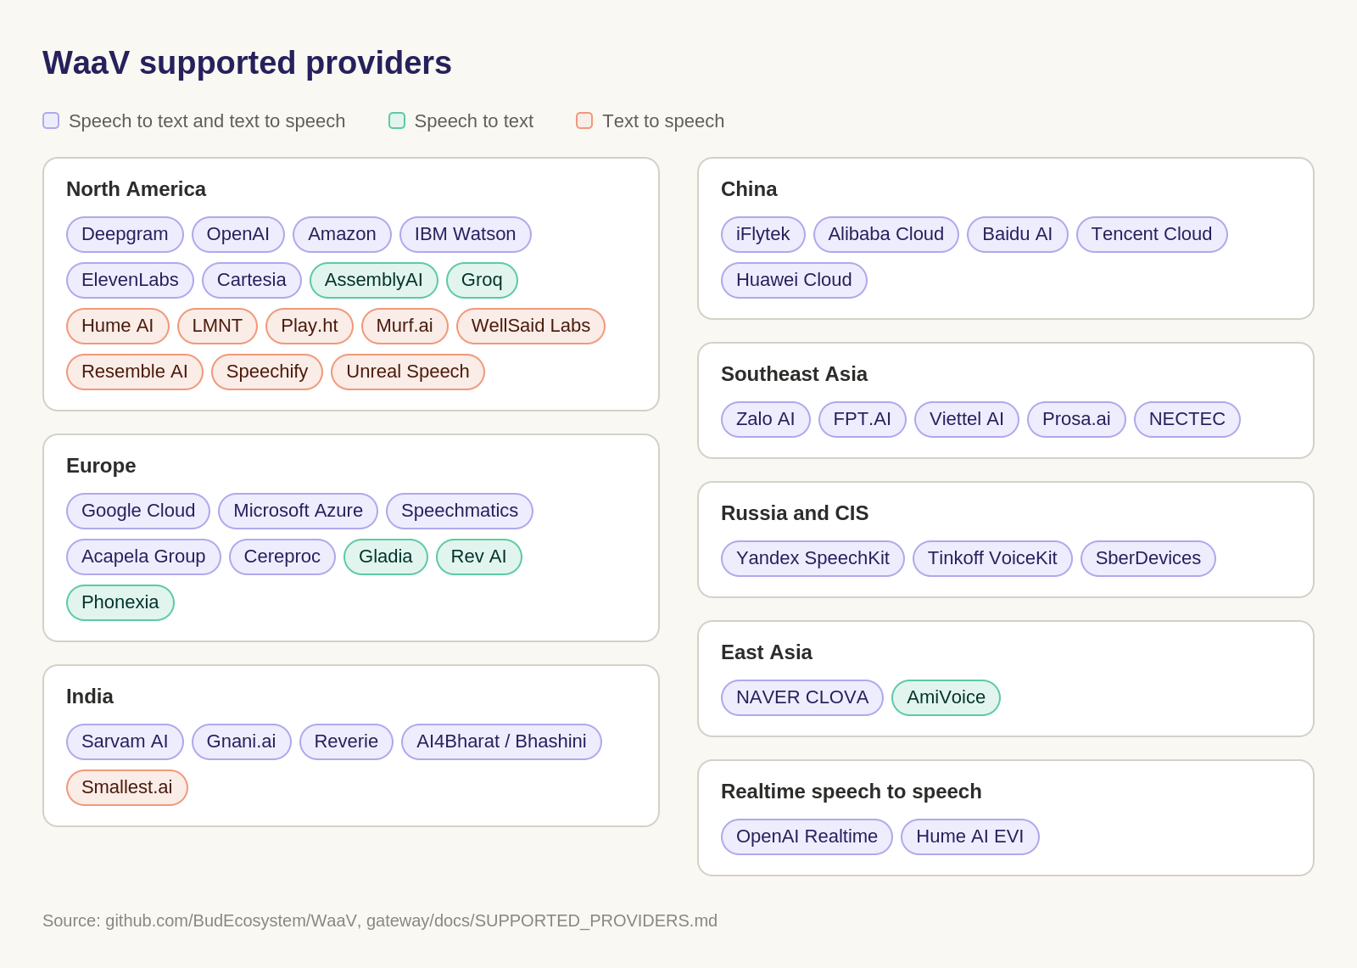1357x968 pixels.
Task: Click the orange 'Text to speech' legend swatch
Action: (584, 120)
